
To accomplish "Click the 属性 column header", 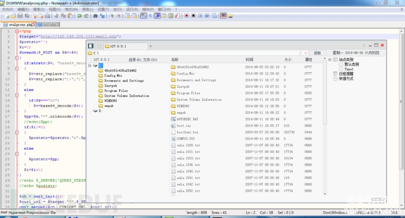I will (309, 60).
